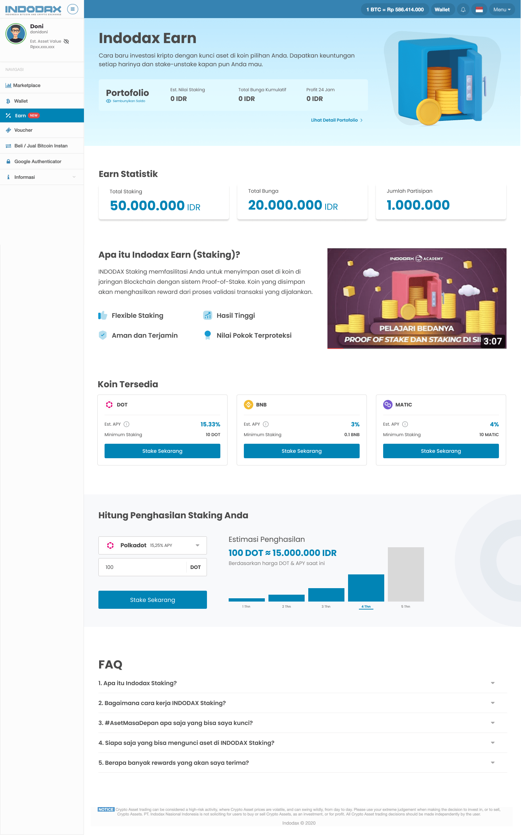Switch language via Indonesian flag icon

tap(479, 10)
